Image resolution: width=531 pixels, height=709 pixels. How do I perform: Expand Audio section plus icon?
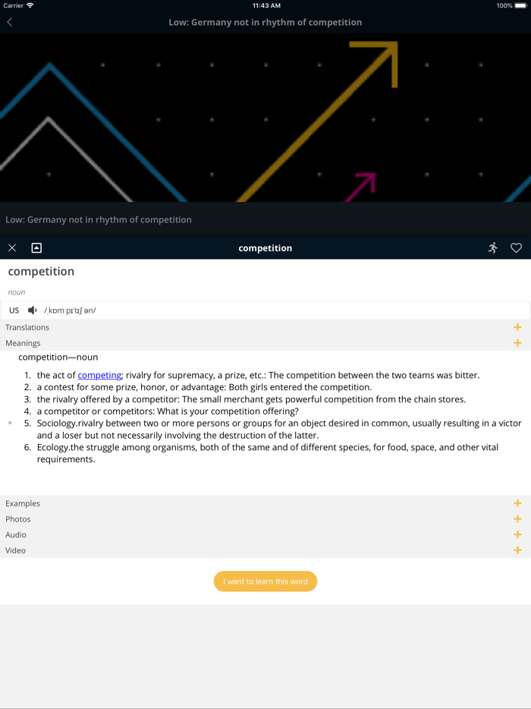(517, 535)
